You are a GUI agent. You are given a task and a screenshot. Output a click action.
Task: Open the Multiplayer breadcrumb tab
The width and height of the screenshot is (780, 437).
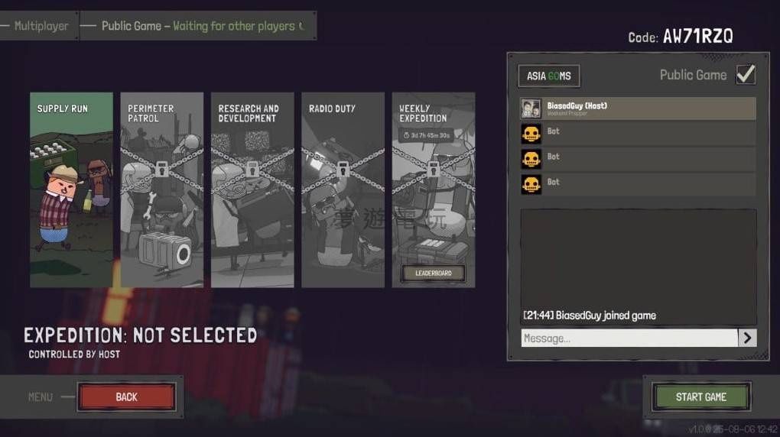click(x=39, y=26)
